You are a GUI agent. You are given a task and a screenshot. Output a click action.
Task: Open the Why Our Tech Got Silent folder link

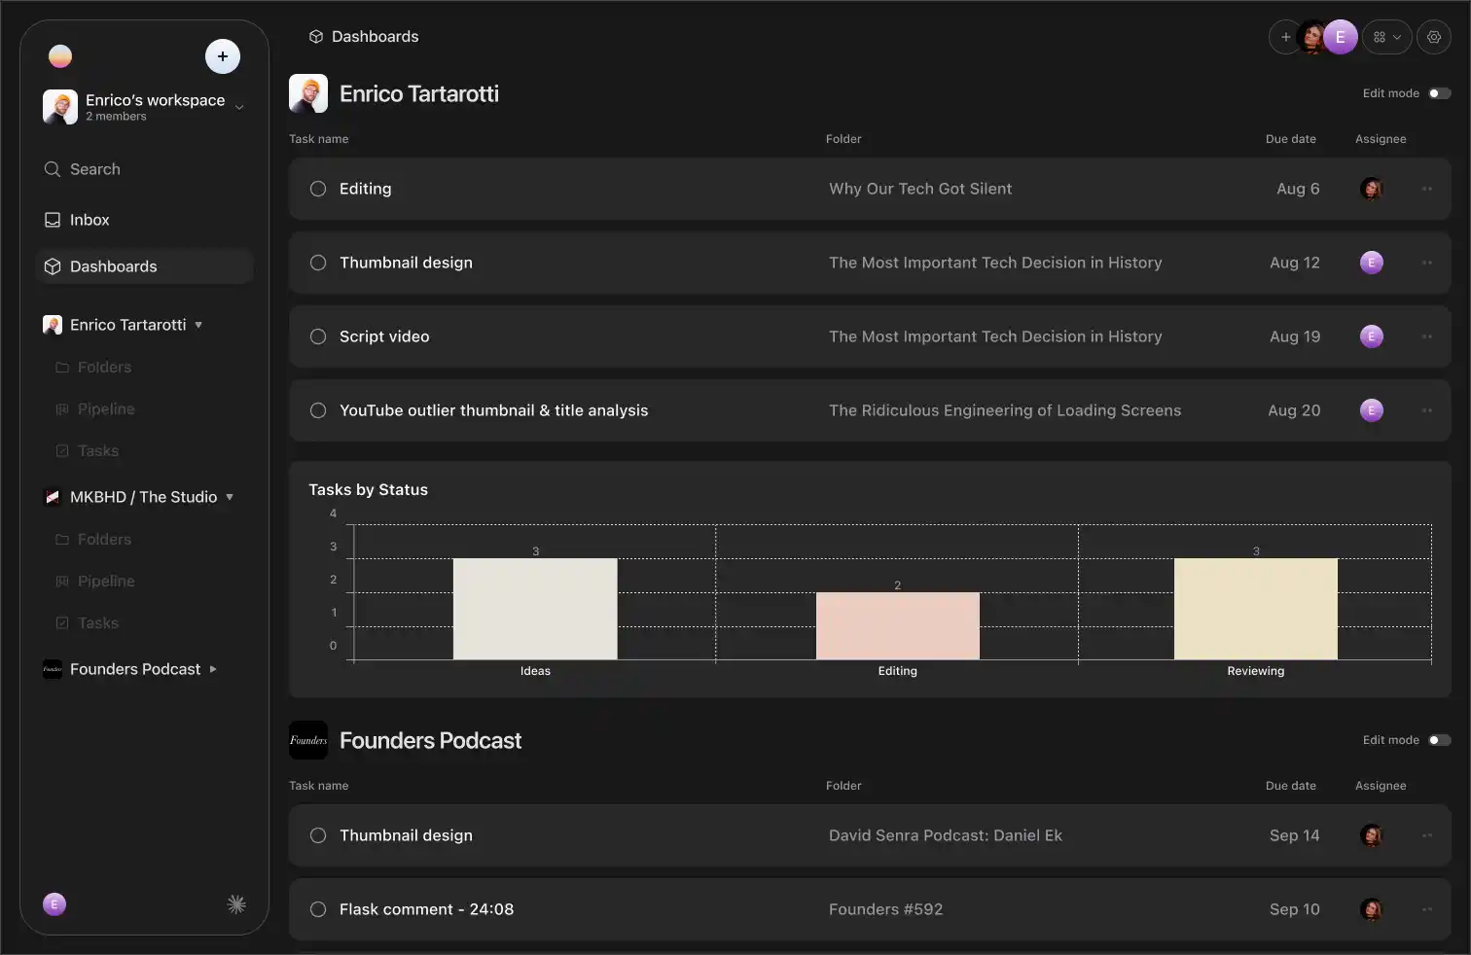pos(919,189)
